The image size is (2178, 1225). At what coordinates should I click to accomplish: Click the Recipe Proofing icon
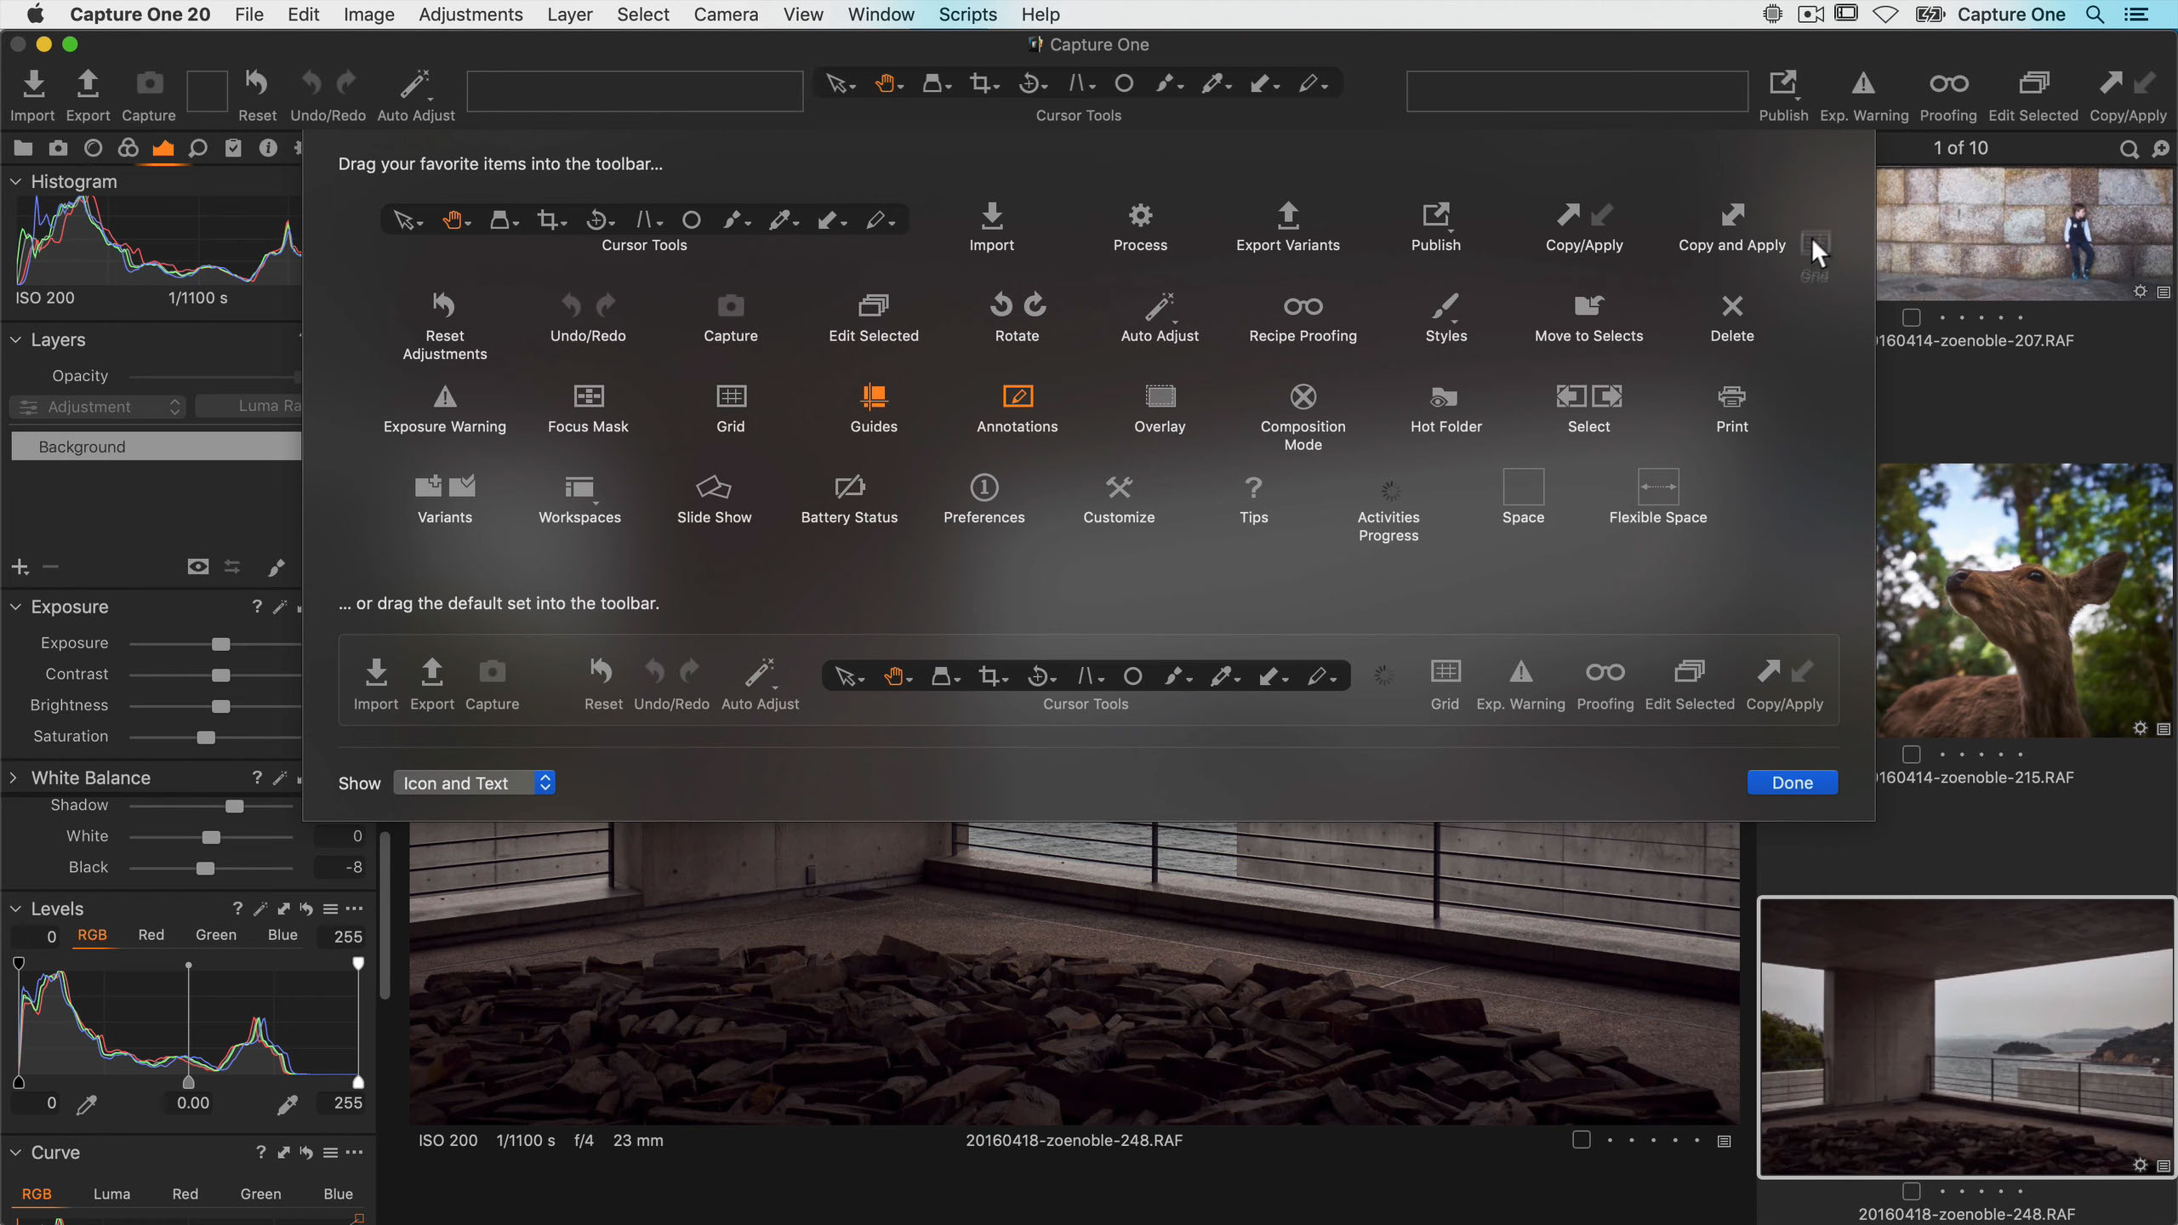click(x=1302, y=308)
